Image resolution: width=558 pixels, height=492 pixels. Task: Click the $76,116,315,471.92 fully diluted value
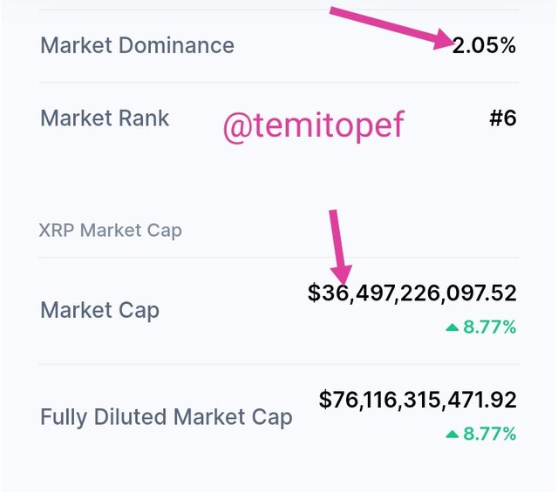click(x=418, y=400)
